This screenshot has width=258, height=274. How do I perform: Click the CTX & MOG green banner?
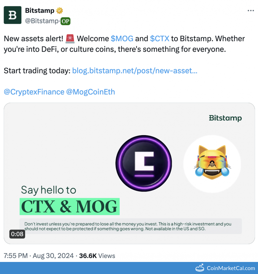(x=70, y=207)
